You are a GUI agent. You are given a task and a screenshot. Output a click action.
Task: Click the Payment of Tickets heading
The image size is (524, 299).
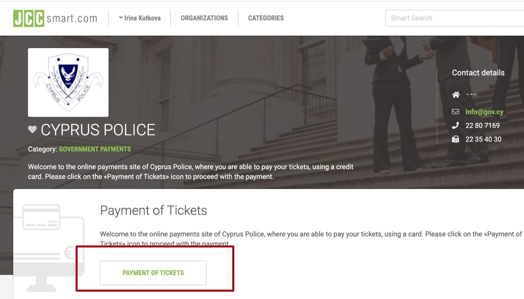153,211
